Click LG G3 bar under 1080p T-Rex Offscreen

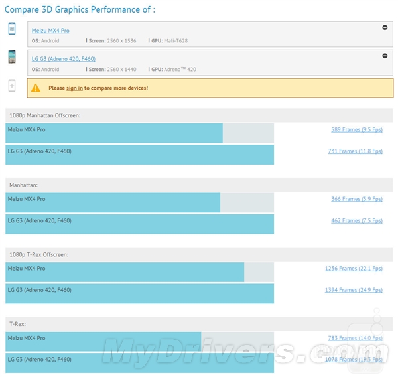tap(139, 293)
